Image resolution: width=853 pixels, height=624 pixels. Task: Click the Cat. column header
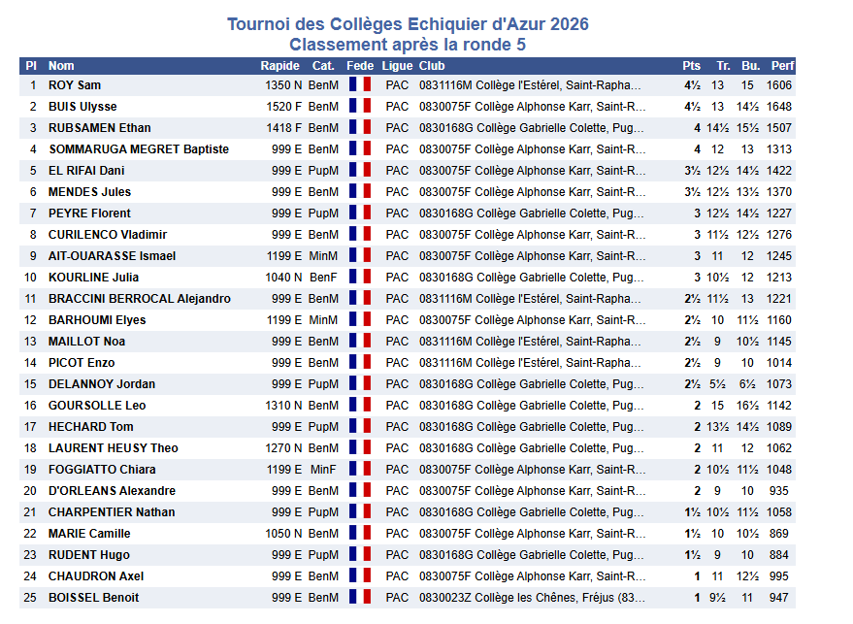click(323, 66)
